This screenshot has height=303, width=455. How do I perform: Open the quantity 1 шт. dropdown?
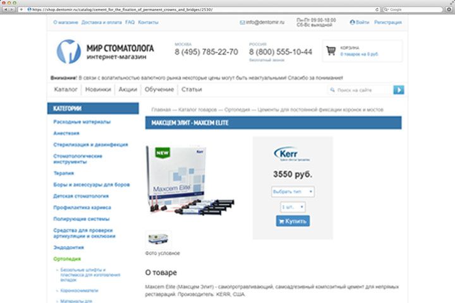tap(293, 207)
